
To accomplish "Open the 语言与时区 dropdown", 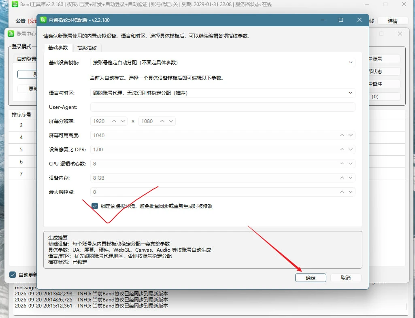I will pos(223,93).
